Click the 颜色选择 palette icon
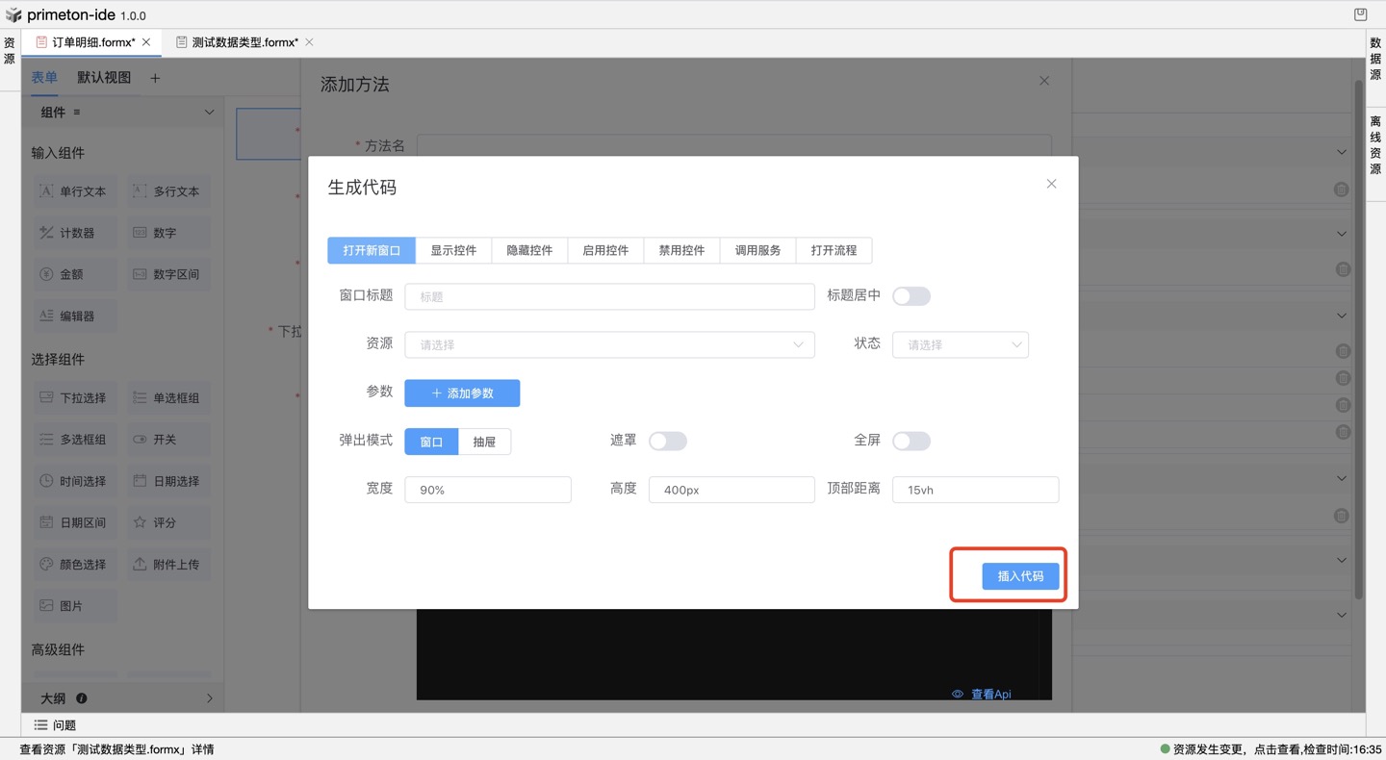The image size is (1386, 760). pyautogui.click(x=46, y=565)
